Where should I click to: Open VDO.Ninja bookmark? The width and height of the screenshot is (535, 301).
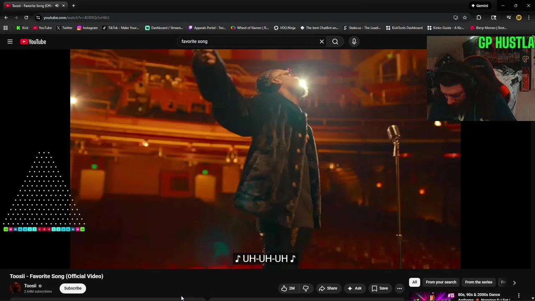pyautogui.click(x=285, y=28)
